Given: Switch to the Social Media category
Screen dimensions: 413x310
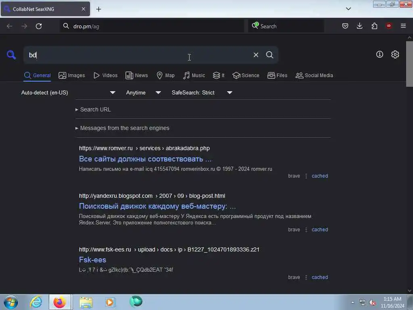Looking at the screenshot, I should pyautogui.click(x=314, y=75).
